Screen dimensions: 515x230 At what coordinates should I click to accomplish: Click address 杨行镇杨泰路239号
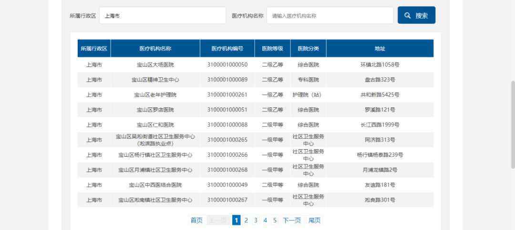pos(380,155)
